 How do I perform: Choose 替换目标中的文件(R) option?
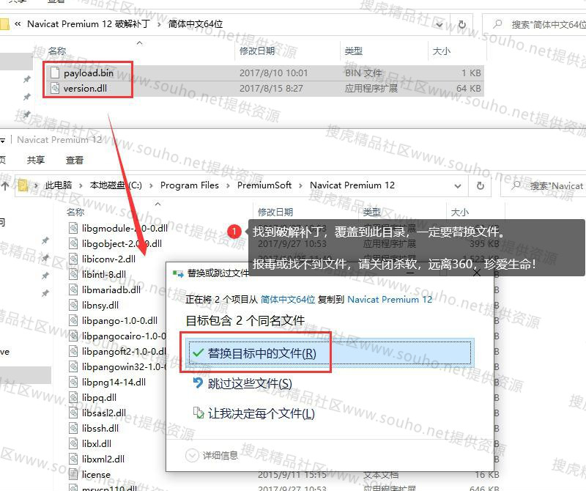pyautogui.click(x=330, y=352)
